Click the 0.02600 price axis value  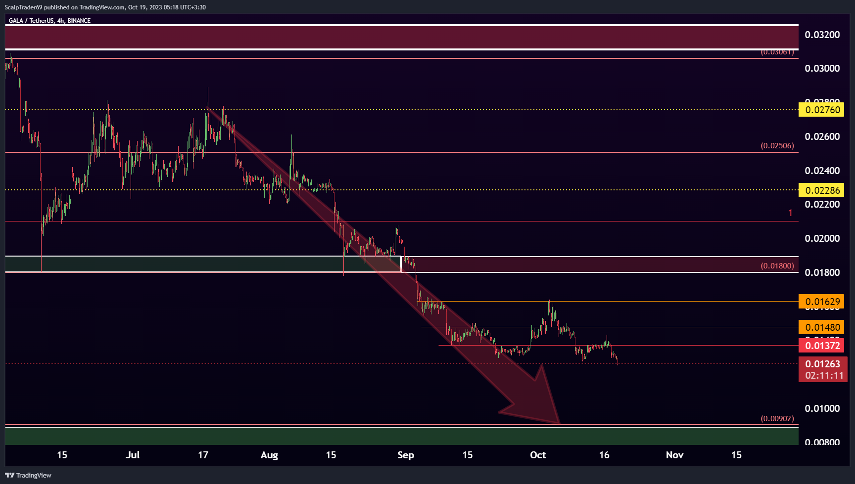point(822,136)
